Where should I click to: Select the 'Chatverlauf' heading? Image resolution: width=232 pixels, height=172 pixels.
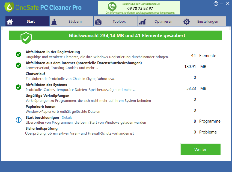pos(35,74)
